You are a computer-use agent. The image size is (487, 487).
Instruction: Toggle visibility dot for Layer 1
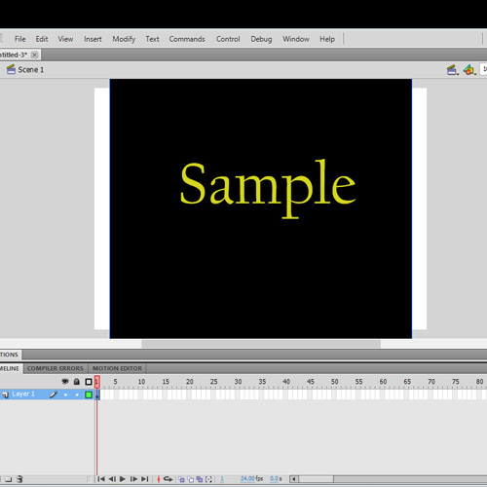click(65, 394)
